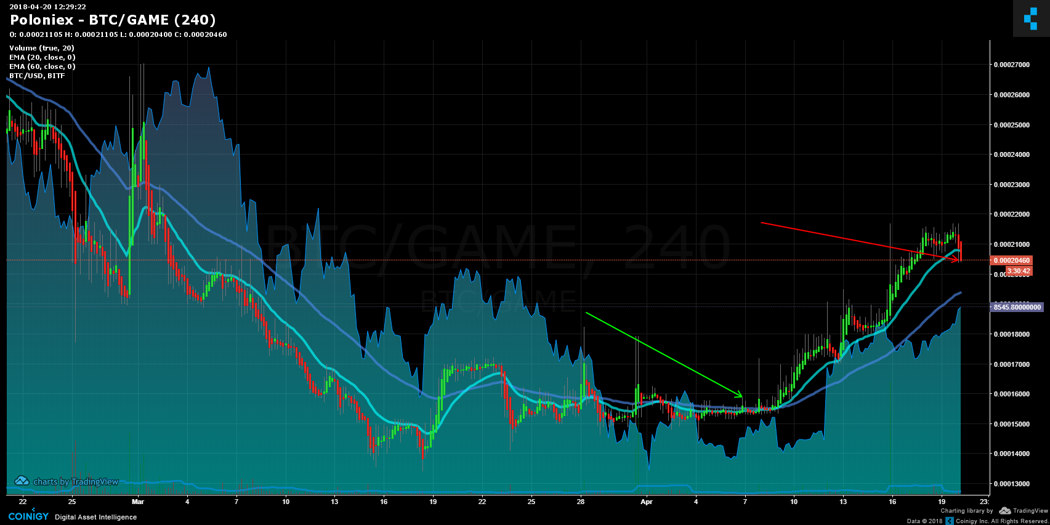The image size is (1050, 525).
Task: Click the TradingView logo next to 'Charting library by'
Action: (x=1023, y=511)
